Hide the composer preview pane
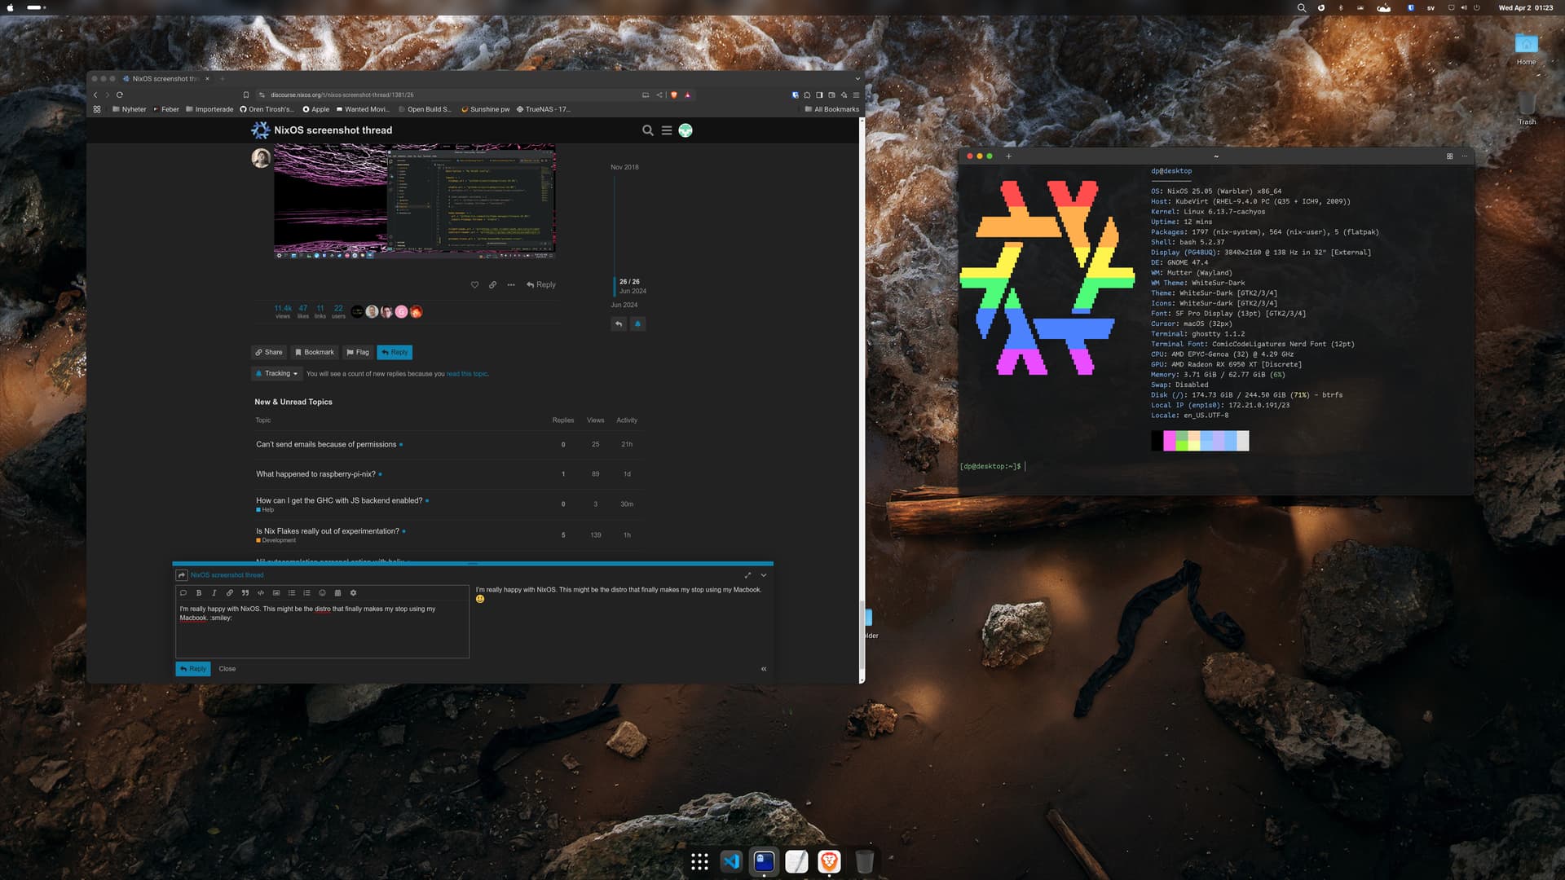 tap(764, 668)
